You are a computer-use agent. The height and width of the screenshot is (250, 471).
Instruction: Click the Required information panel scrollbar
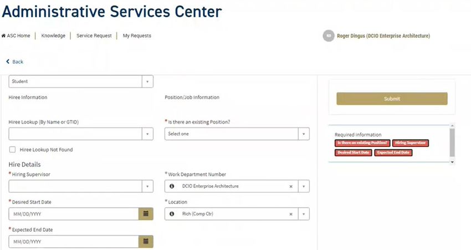pyautogui.click(x=452, y=144)
